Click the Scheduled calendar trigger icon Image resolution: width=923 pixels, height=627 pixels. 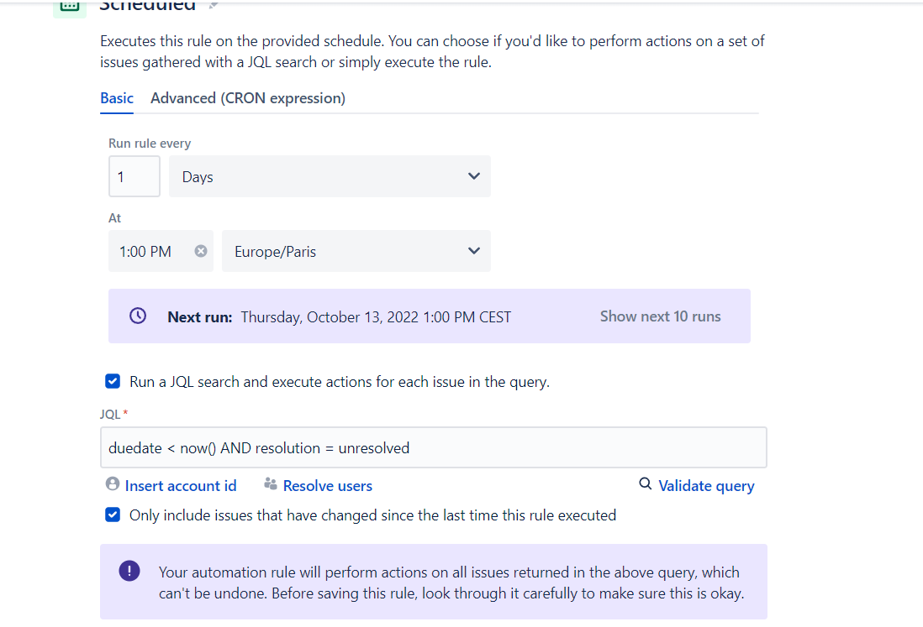70,7
